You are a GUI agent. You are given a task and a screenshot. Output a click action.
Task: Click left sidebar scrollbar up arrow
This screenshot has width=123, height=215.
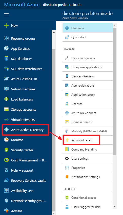click(x=54, y=32)
